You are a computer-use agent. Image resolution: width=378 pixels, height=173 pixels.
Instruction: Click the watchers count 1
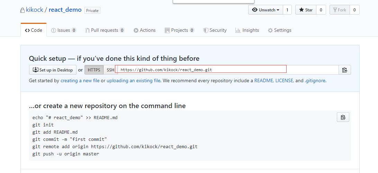(287, 10)
